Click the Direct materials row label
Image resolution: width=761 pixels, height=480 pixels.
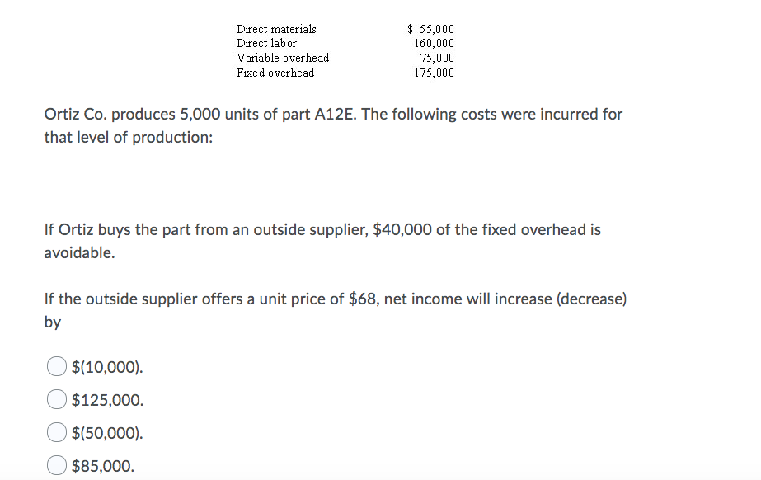(277, 29)
